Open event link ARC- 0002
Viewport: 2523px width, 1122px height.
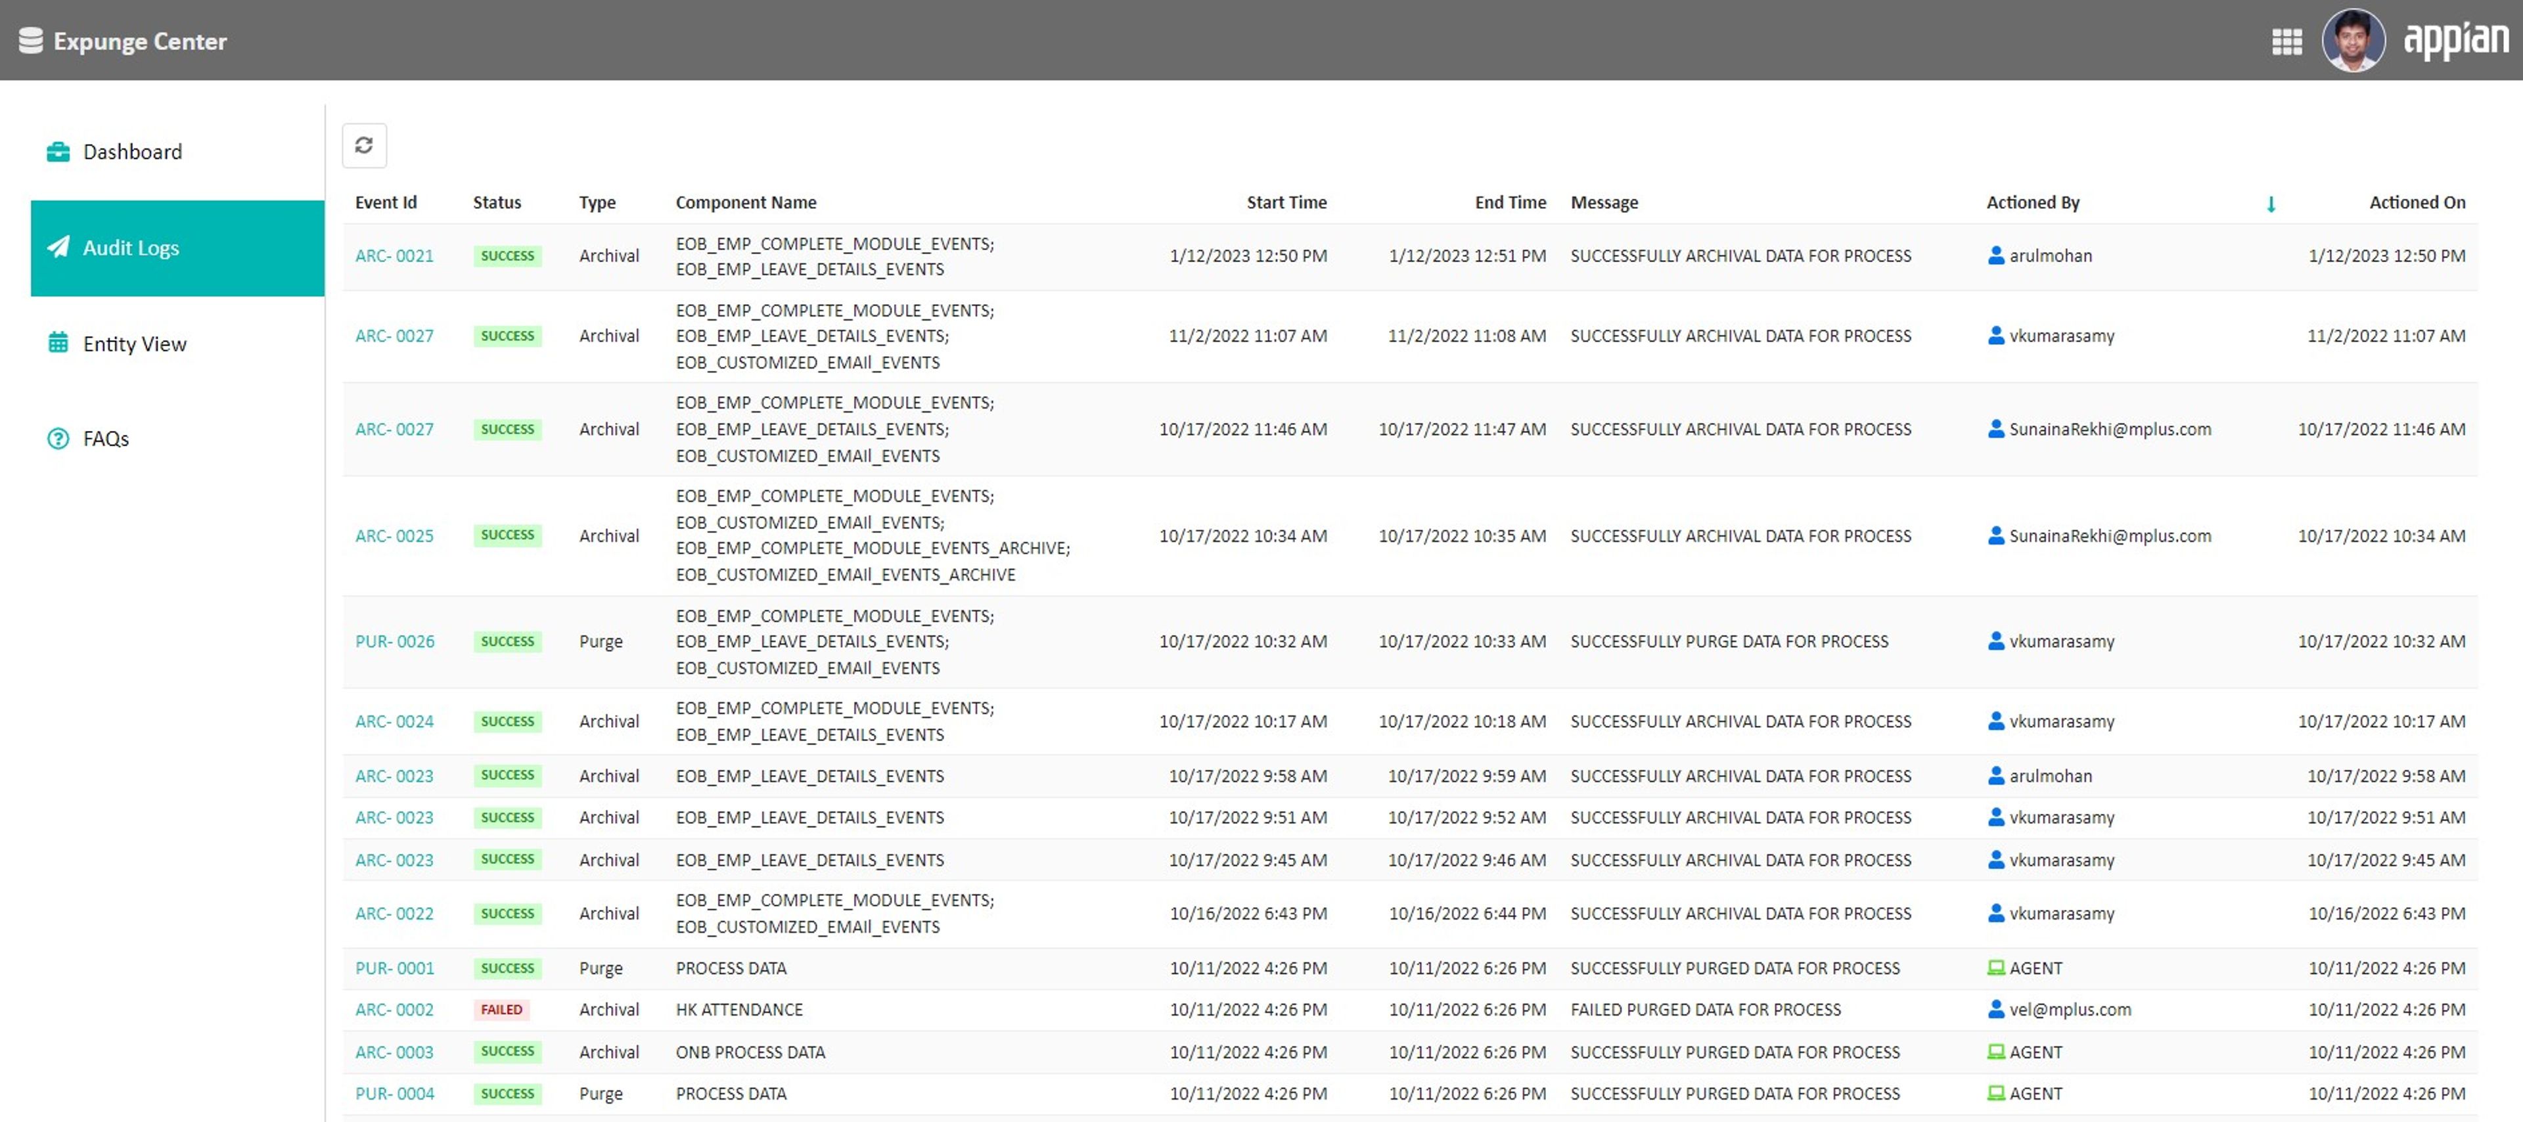click(394, 1010)
